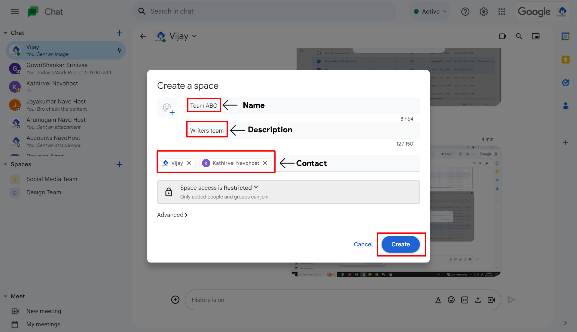Open Tasks side panel icon
The width and height of the screenshot is (577, 332).
[565, 82]
